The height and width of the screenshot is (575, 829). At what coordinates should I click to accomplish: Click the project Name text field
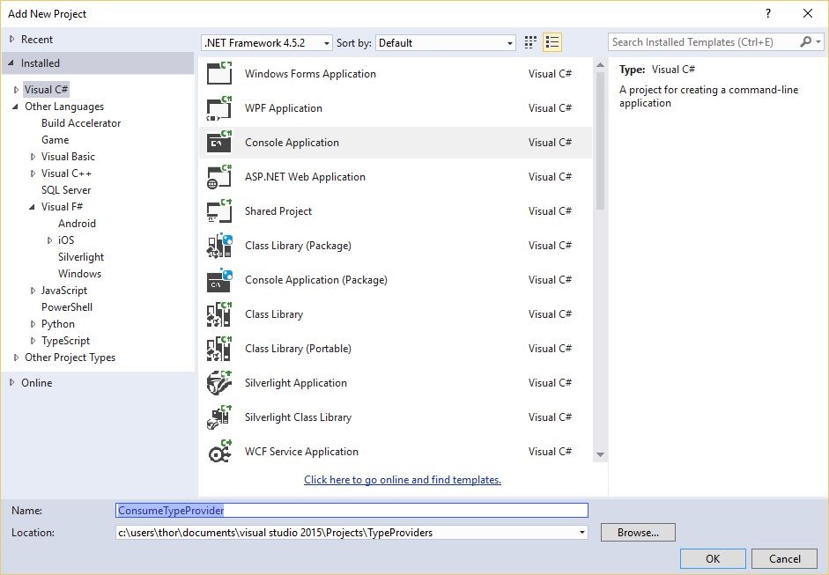[352, 510]
